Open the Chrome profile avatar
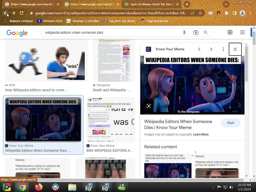The width and height of the screenshot is (256, 192). [x=242, y=13]
